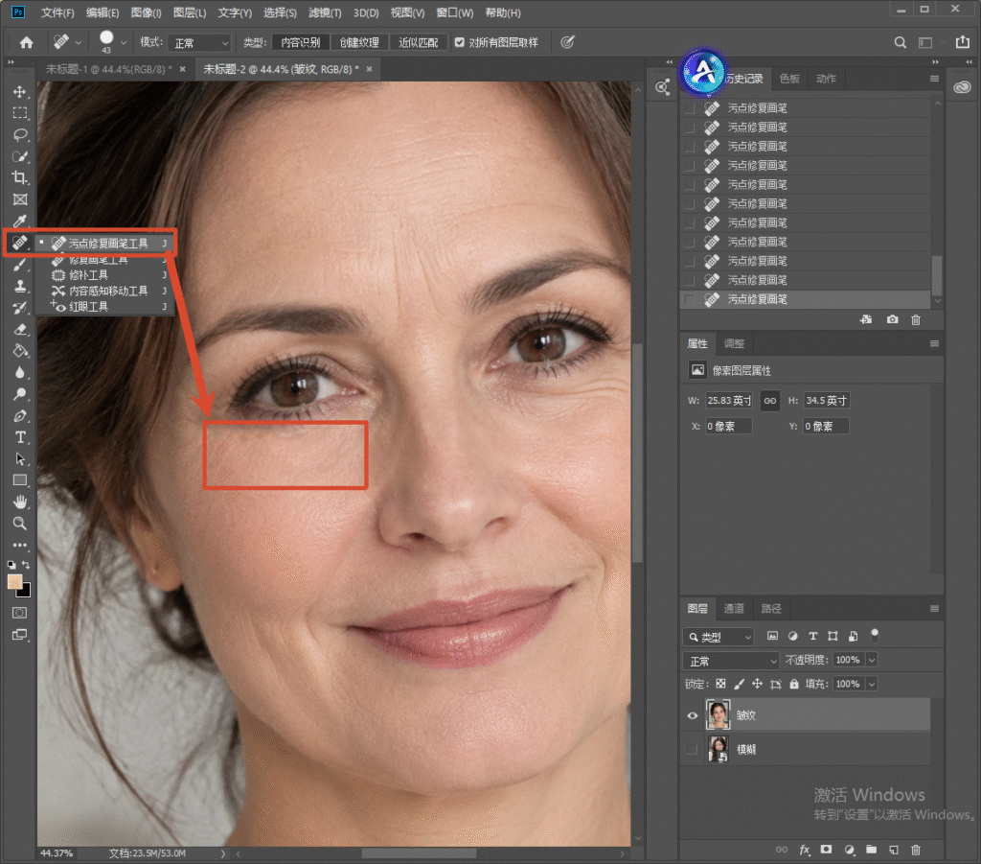Viewport: 981px width, 864px height.
Task: Select the Pen tool
Action: [20, 416]
